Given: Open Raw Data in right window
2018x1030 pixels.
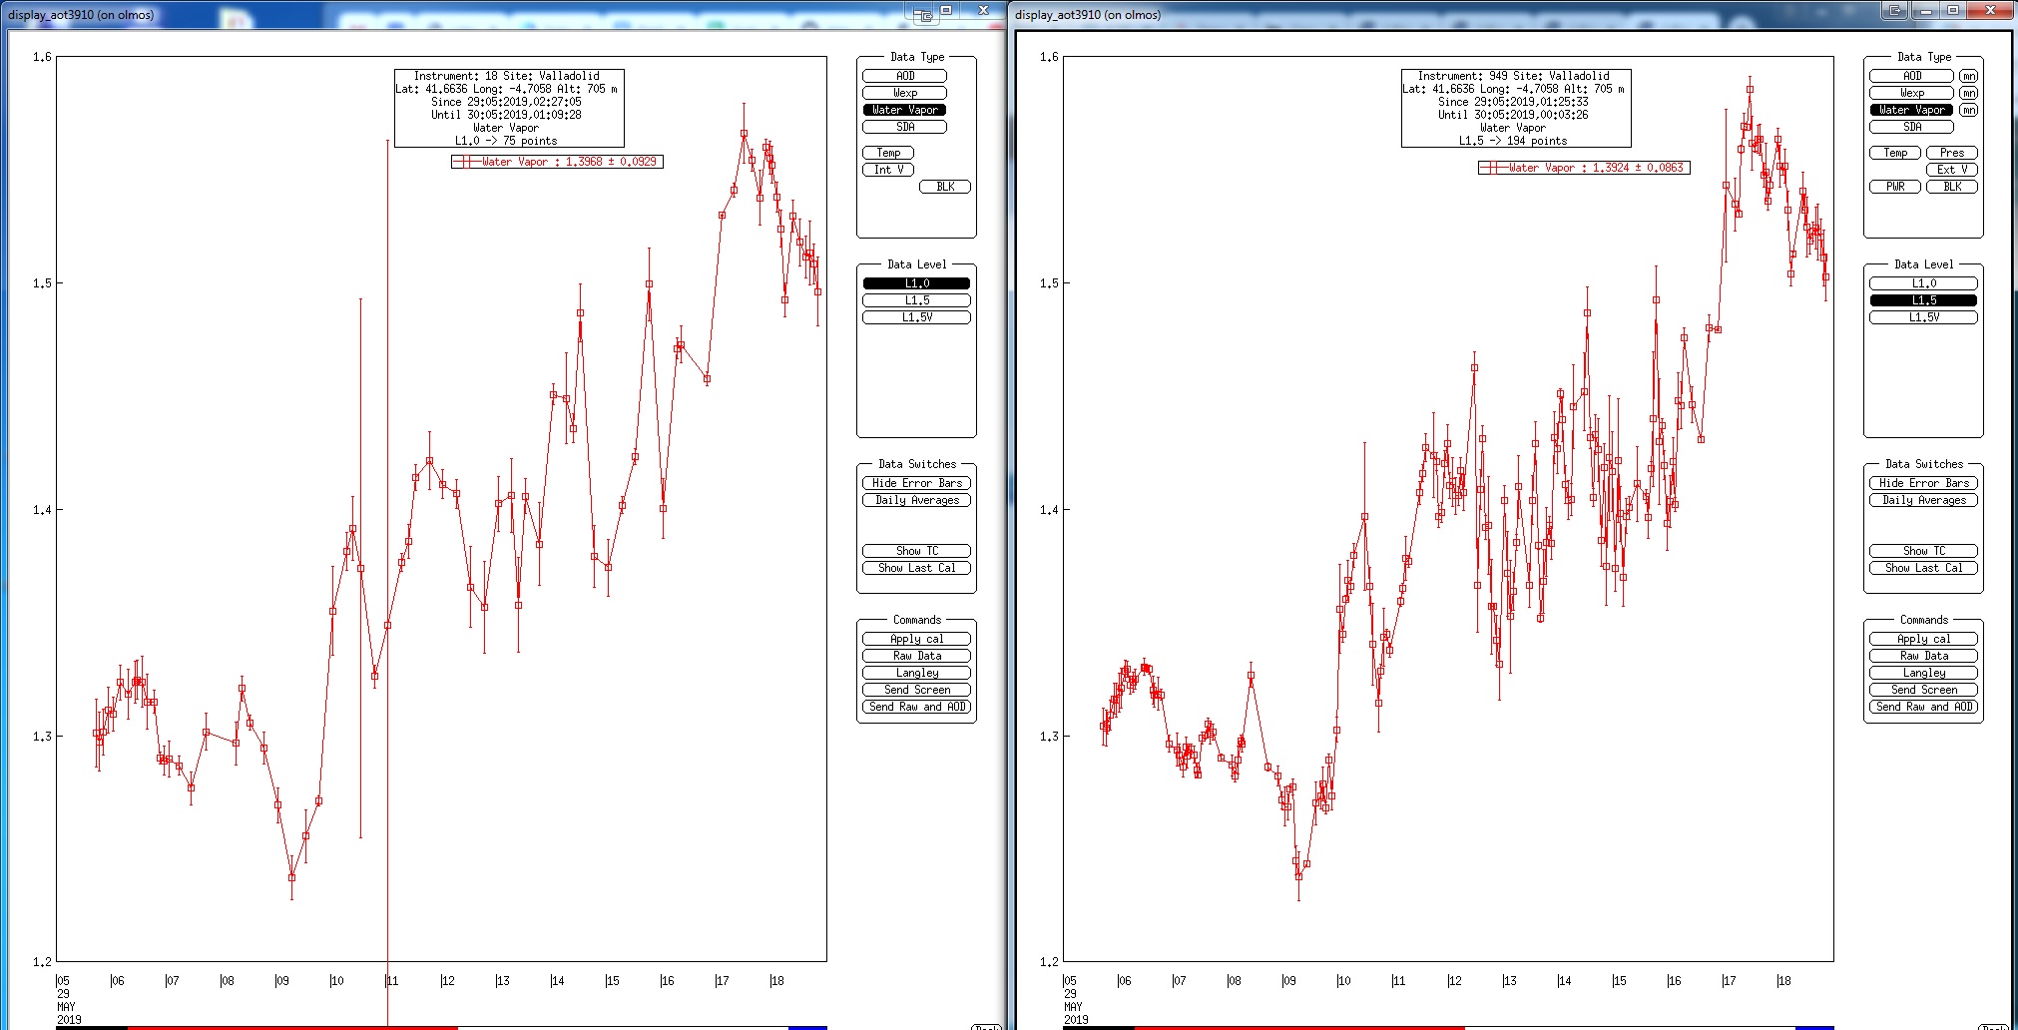Looking at the screenshot, I should click(1923, 656).
